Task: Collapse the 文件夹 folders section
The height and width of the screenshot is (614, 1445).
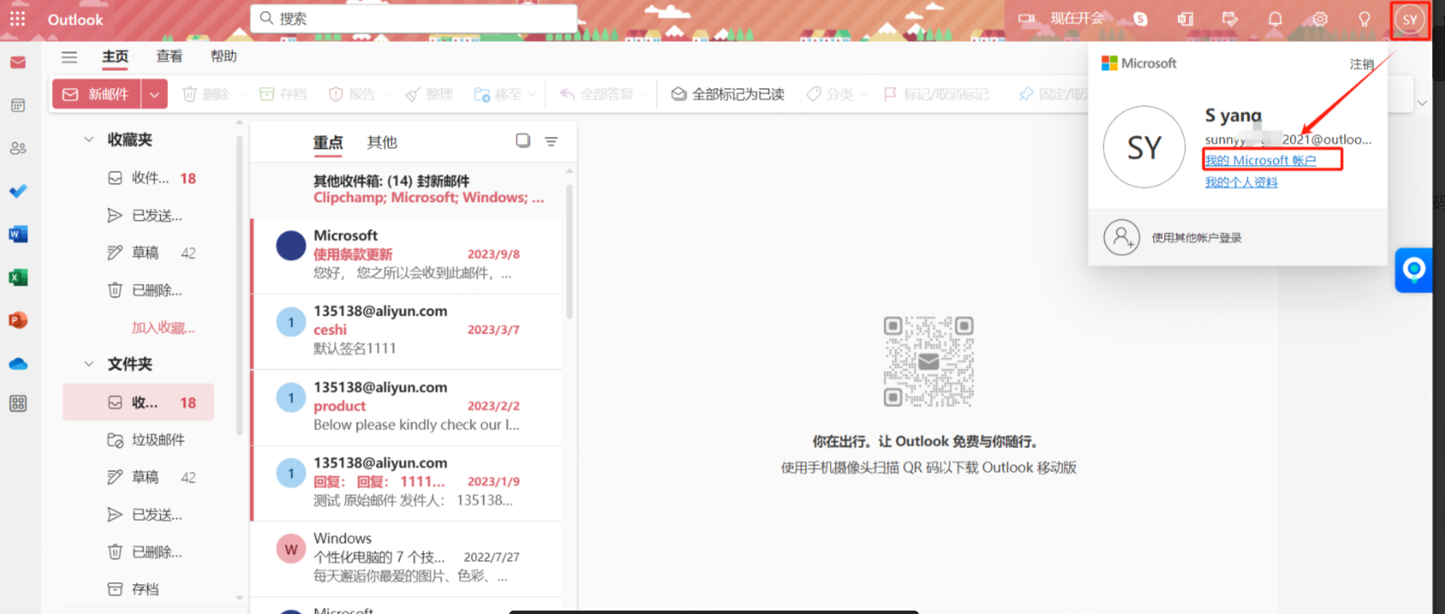Action: 89,363
